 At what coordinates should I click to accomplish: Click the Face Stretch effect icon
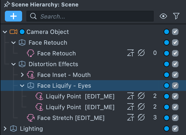[31, 118]
